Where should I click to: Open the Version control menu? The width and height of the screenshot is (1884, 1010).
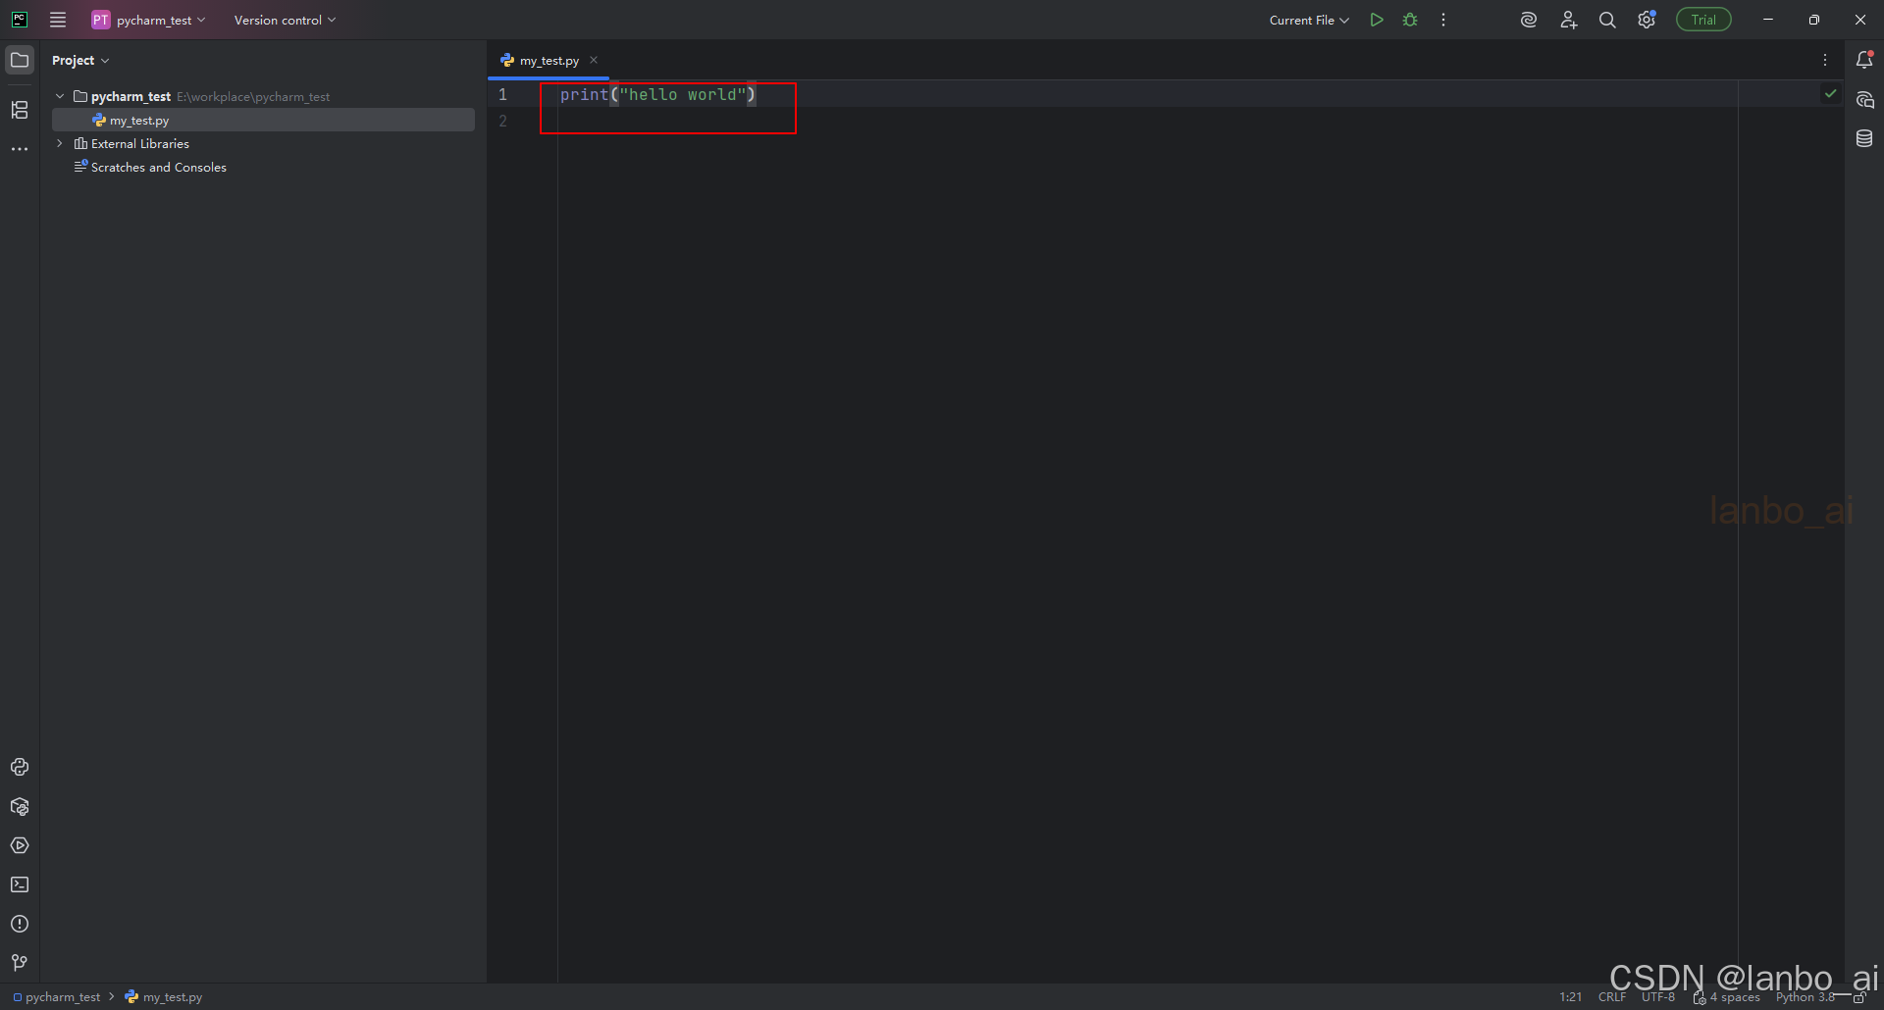[283, 19]
